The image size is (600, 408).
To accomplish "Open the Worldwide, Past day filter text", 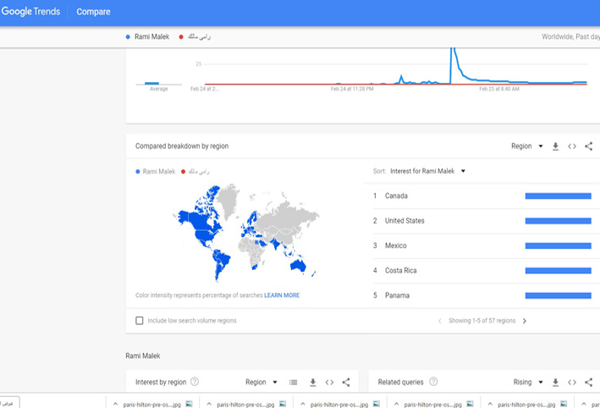I will tap(570, 36).
